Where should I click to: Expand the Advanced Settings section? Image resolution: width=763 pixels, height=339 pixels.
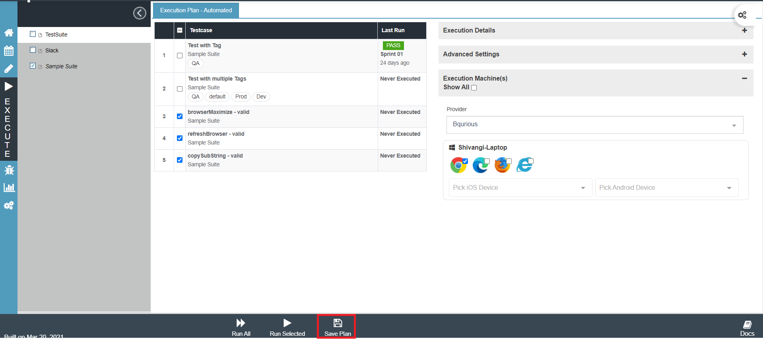(745, 54)
